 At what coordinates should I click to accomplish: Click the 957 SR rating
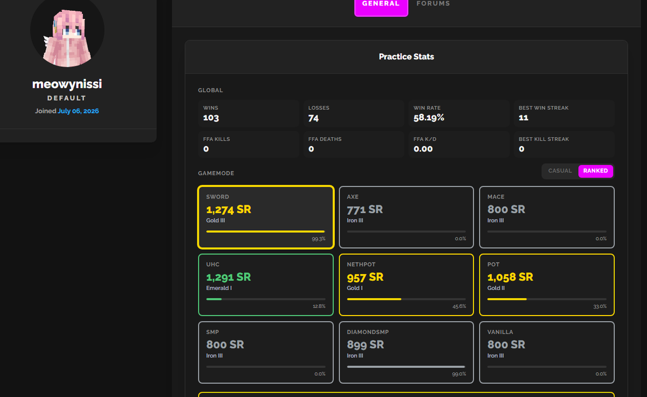click(365, 277)
